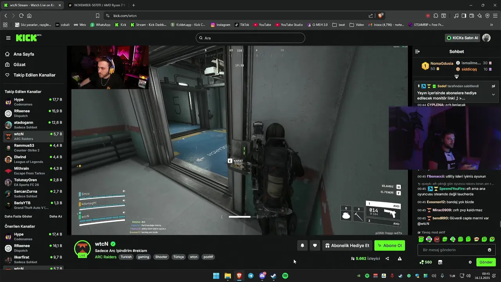Expand the pinned message chevron

493,95
